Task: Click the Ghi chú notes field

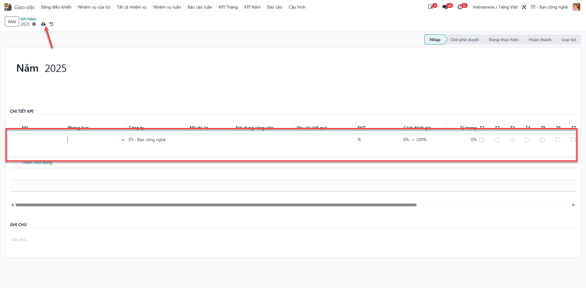Action: point(293,240)
